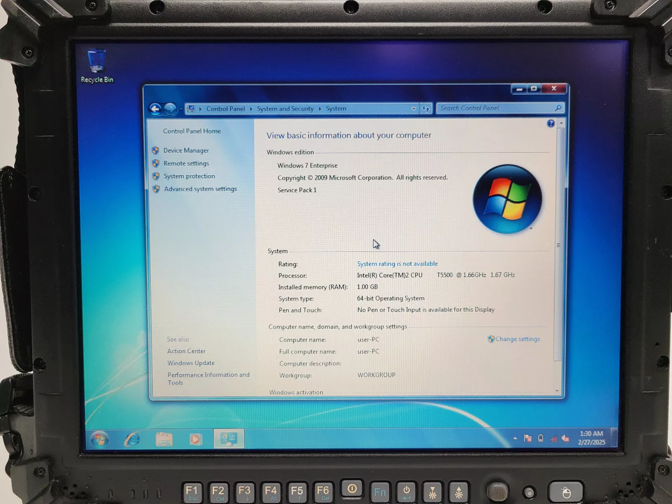
Task: Click the Action Center flag tray icon
Action: (x=528, y=438)
